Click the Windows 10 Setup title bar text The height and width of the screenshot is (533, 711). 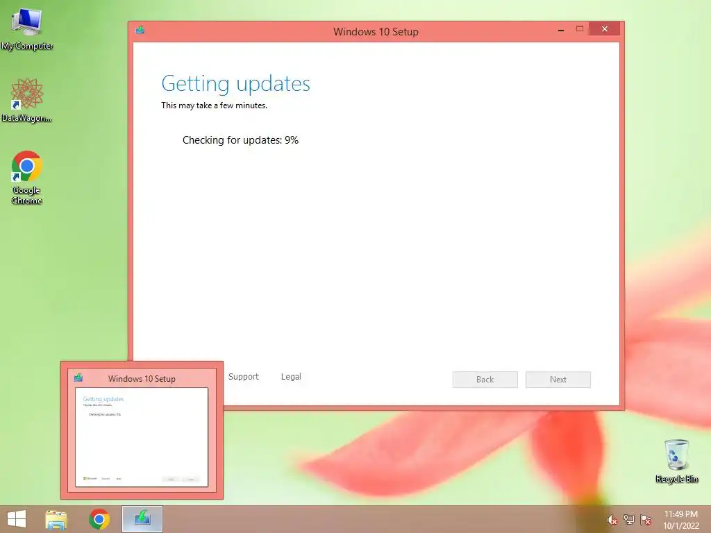pyautogui.click(x=376, y=32)
